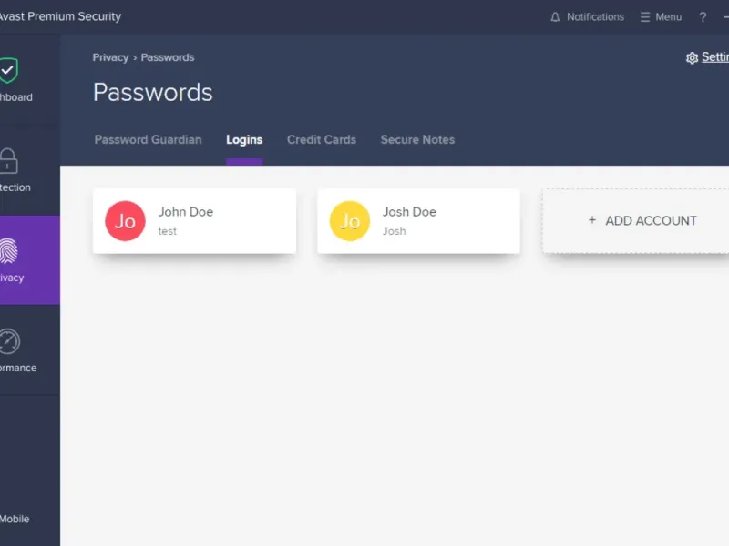Click the 'John Doe' account name
Viewport: 729px width, 546px height.
186,212
